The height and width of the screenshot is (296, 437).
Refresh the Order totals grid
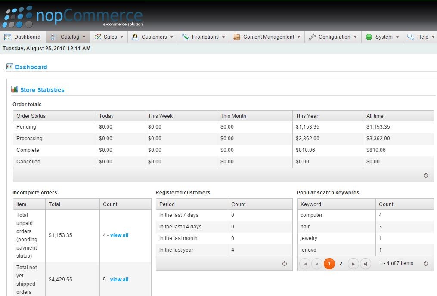pos(426,176)
